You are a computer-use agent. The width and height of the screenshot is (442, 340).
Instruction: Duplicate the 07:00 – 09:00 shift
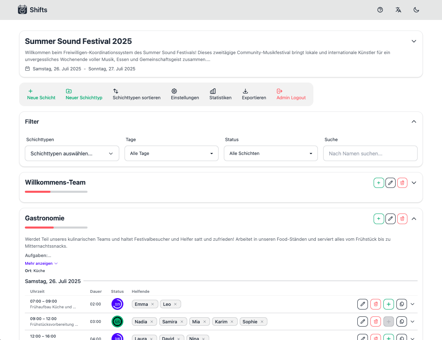402,304
